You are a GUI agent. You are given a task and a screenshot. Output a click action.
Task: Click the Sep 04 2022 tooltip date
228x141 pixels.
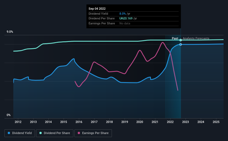pos(97,9)
